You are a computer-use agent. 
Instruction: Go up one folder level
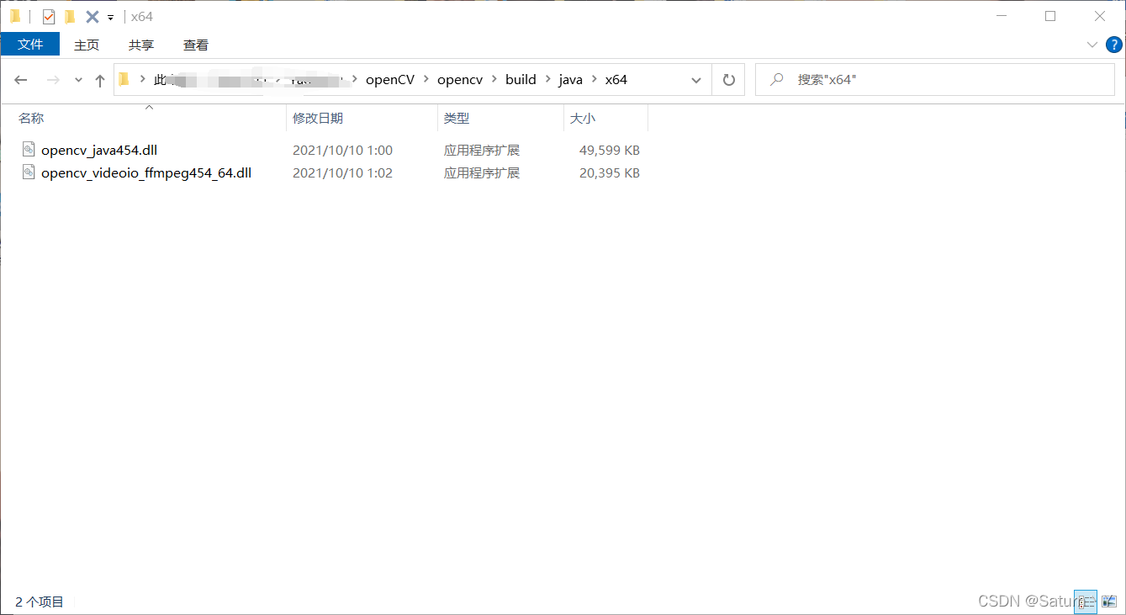tap(100, 80)
